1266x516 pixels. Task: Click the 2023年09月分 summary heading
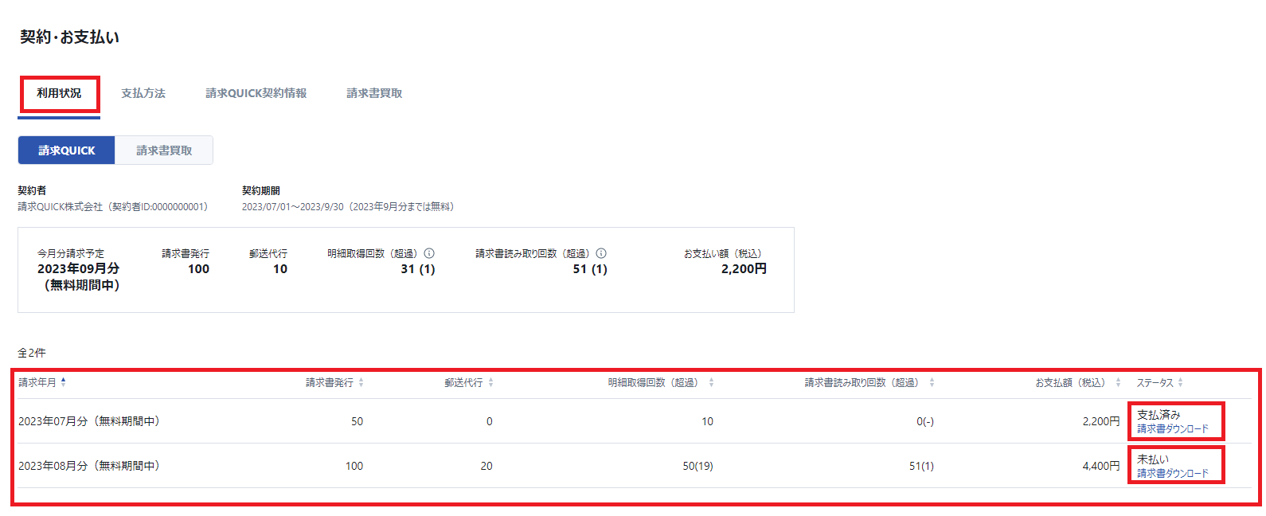78,269
